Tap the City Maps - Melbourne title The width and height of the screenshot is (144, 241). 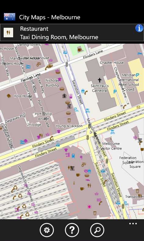click(x=50, y=17)
